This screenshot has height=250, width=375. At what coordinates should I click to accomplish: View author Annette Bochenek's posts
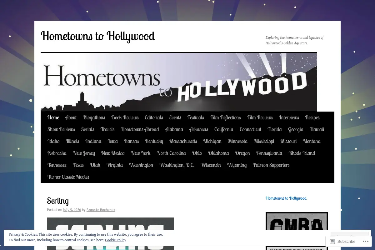coord(101,210)
